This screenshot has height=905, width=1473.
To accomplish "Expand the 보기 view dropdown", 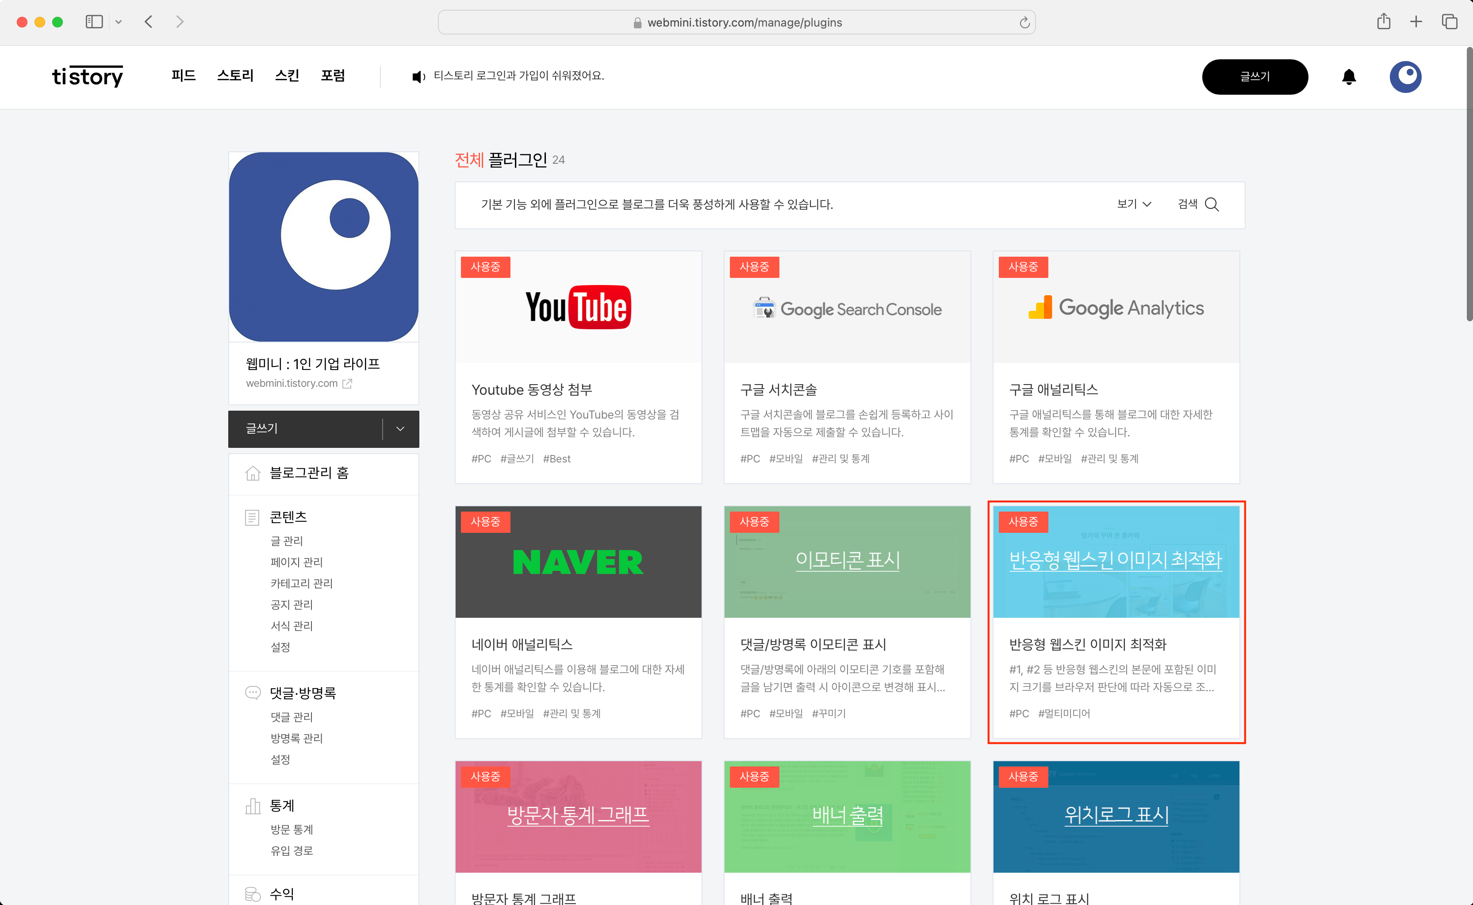I will click(1134, 204).
